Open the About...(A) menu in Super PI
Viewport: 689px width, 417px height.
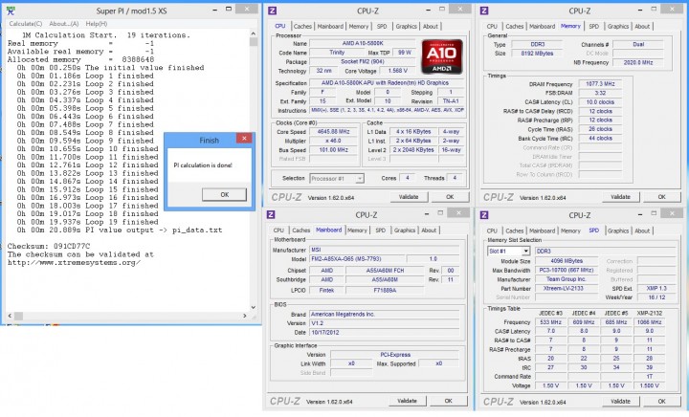coord(64,24)
